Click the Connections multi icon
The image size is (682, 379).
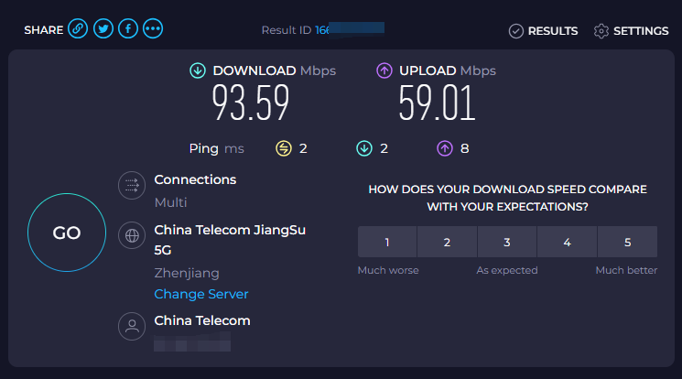pyautogui.click(x=132, y=186)
